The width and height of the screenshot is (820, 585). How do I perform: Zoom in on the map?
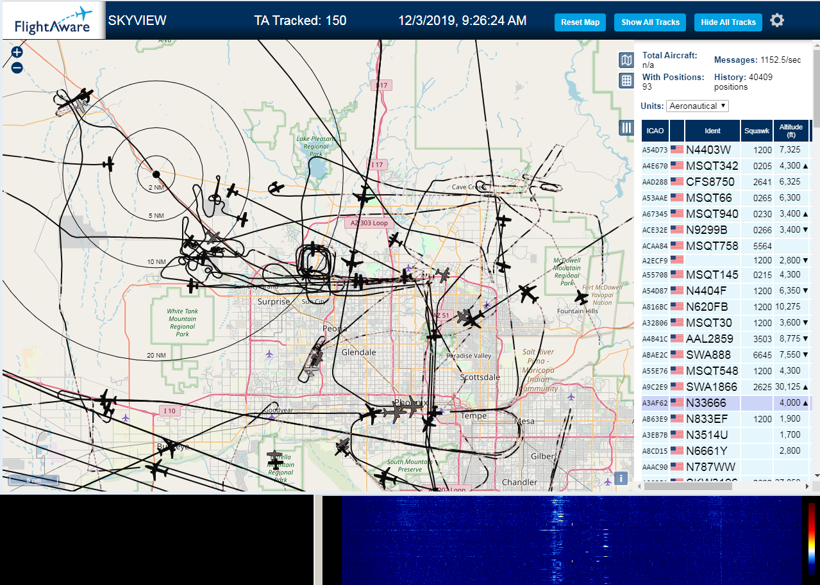[x=17, y=52]
